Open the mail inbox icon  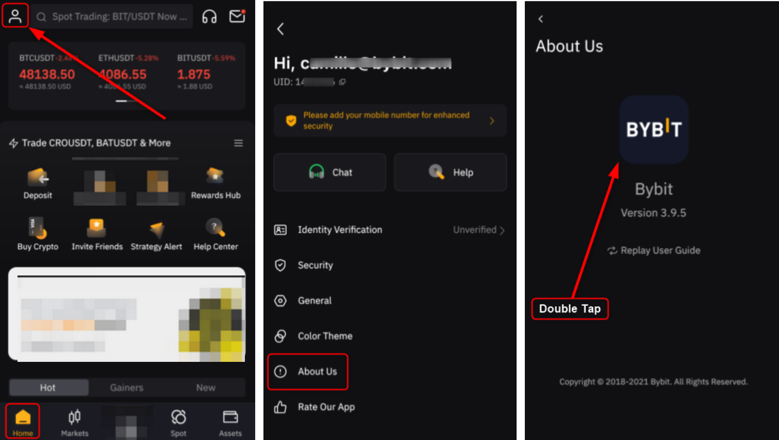coord(237,16)
